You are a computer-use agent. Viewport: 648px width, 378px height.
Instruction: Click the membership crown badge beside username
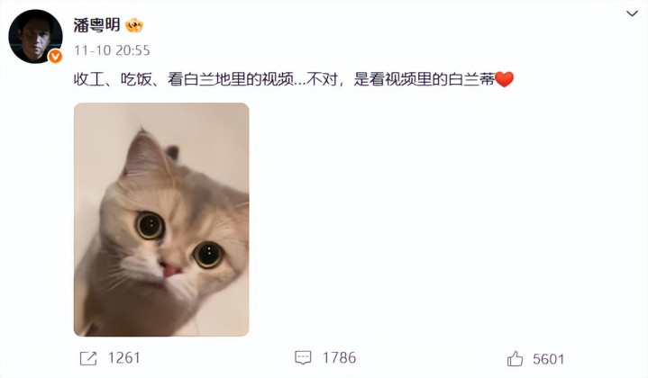click(x=134, y=25)
